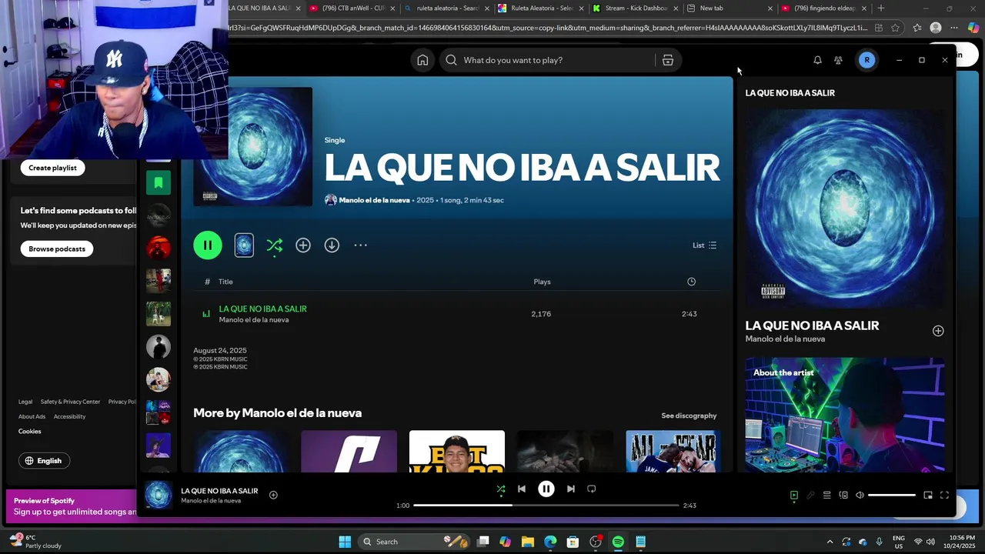Skip to next track

(570, 489)
